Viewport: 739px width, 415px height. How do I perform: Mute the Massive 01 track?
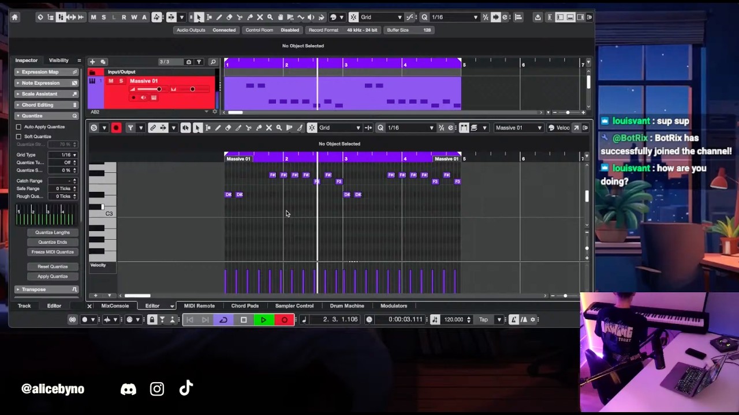(x=111, y=81)
